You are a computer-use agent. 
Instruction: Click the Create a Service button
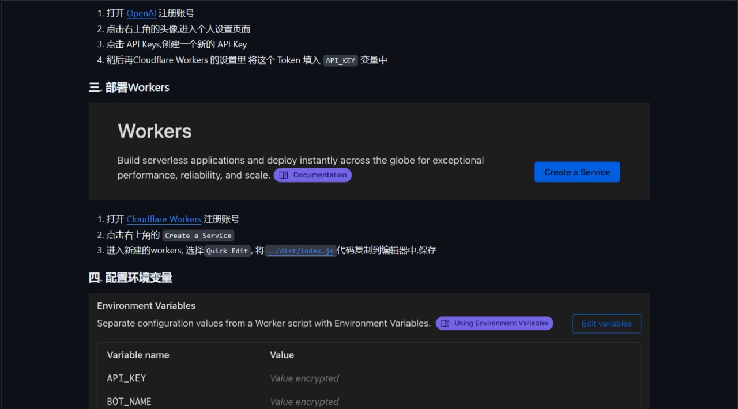click(577, 172)
